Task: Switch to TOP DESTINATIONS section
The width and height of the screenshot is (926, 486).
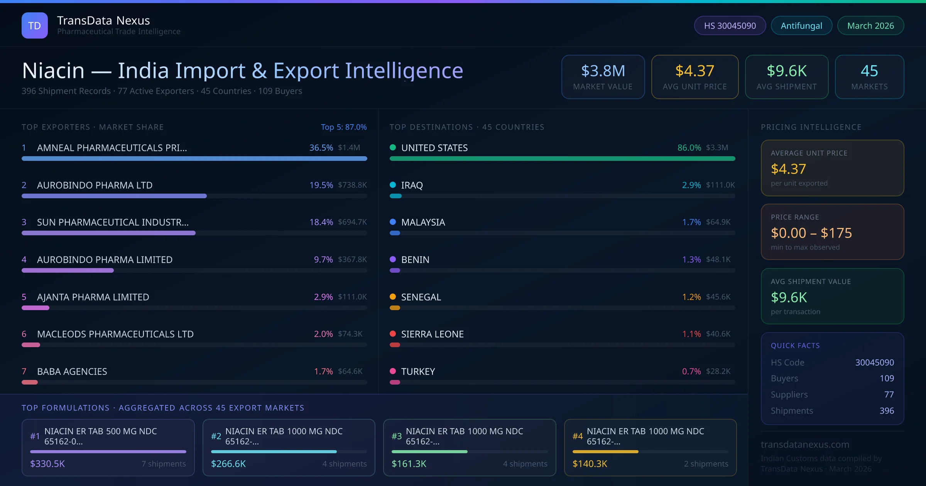Action: click(x=466, y=127)
